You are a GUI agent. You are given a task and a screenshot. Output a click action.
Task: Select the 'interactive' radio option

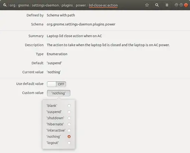coord(69,130)
